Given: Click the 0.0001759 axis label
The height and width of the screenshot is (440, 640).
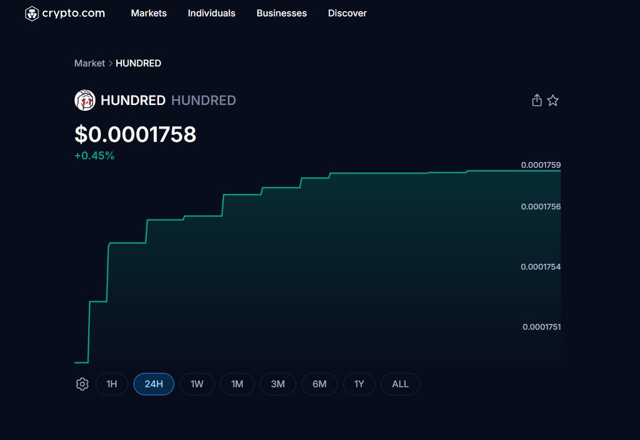Looking at the screenshot, I should tap(541, 165).
